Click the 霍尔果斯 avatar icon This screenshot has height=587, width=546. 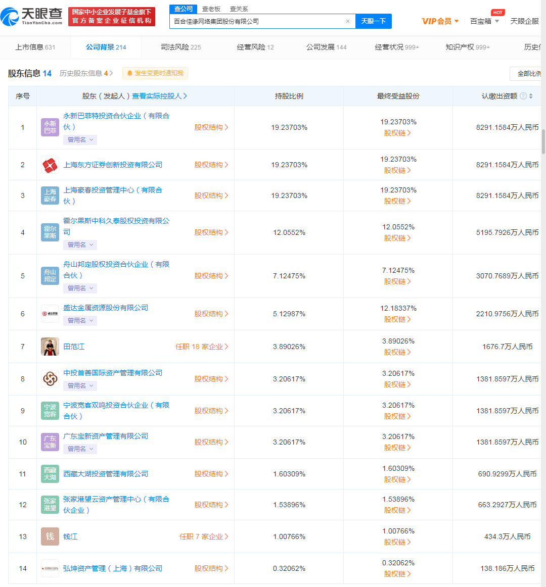[50, 232]
